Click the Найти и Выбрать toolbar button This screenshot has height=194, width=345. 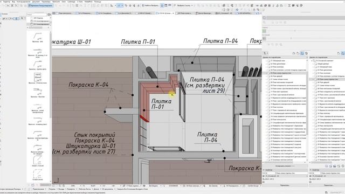click(151, 5)
